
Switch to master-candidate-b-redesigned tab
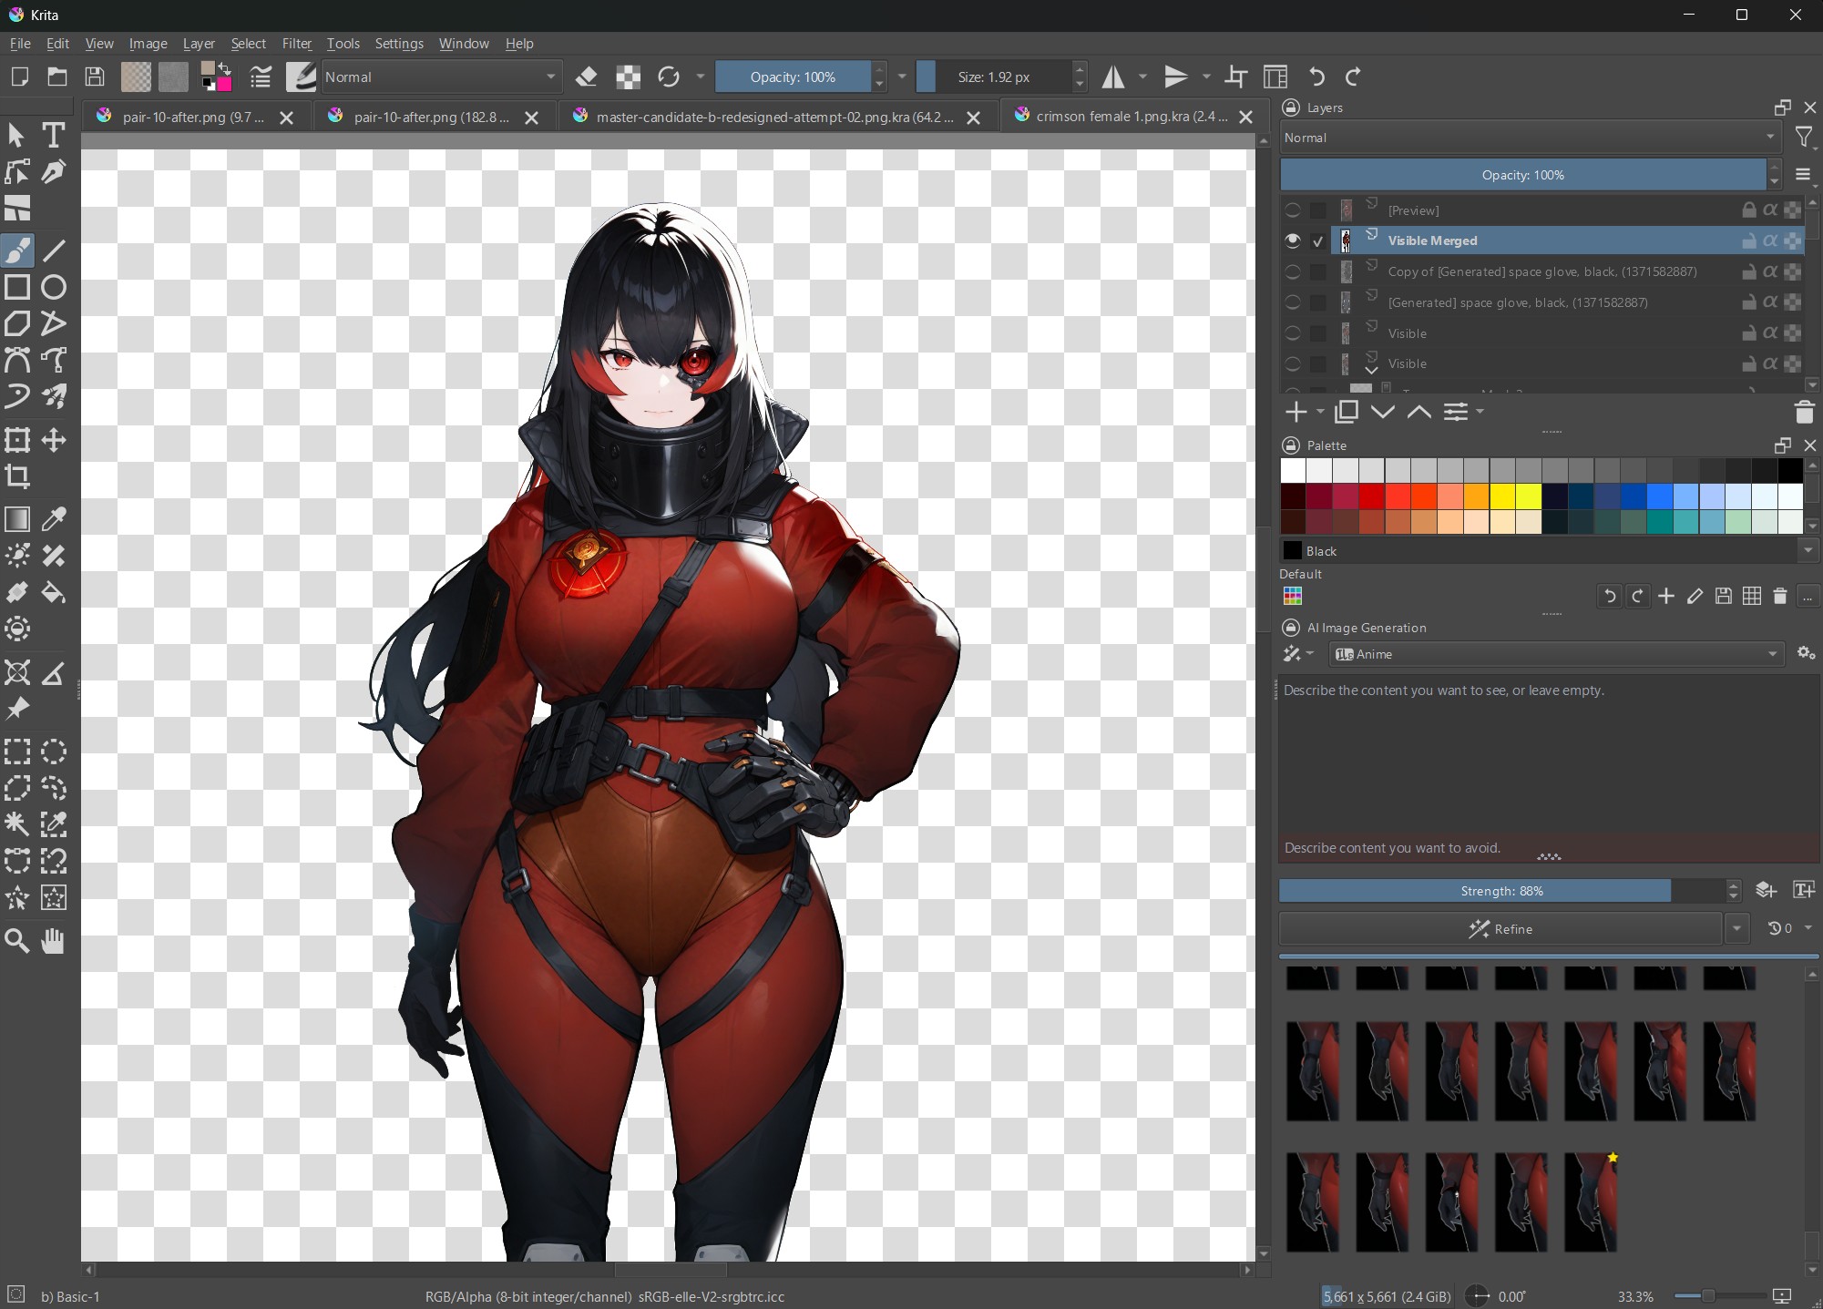coord(774,117)
